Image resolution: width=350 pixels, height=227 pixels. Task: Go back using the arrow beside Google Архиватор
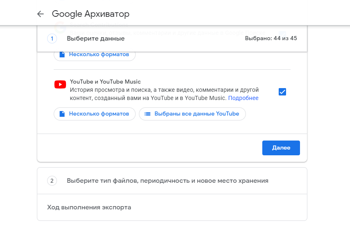[41, 14]
